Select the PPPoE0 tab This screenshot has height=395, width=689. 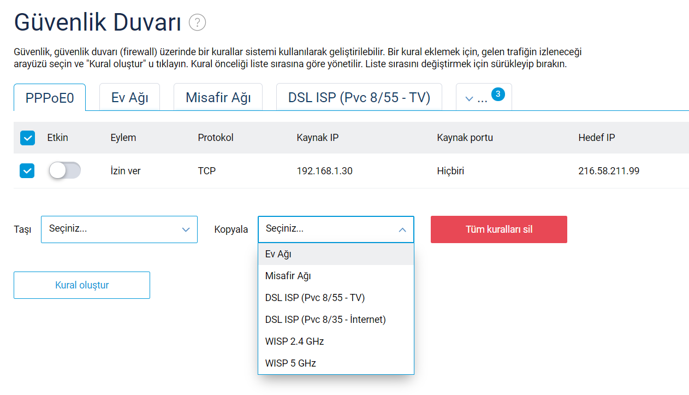click(x=50, y=98)
